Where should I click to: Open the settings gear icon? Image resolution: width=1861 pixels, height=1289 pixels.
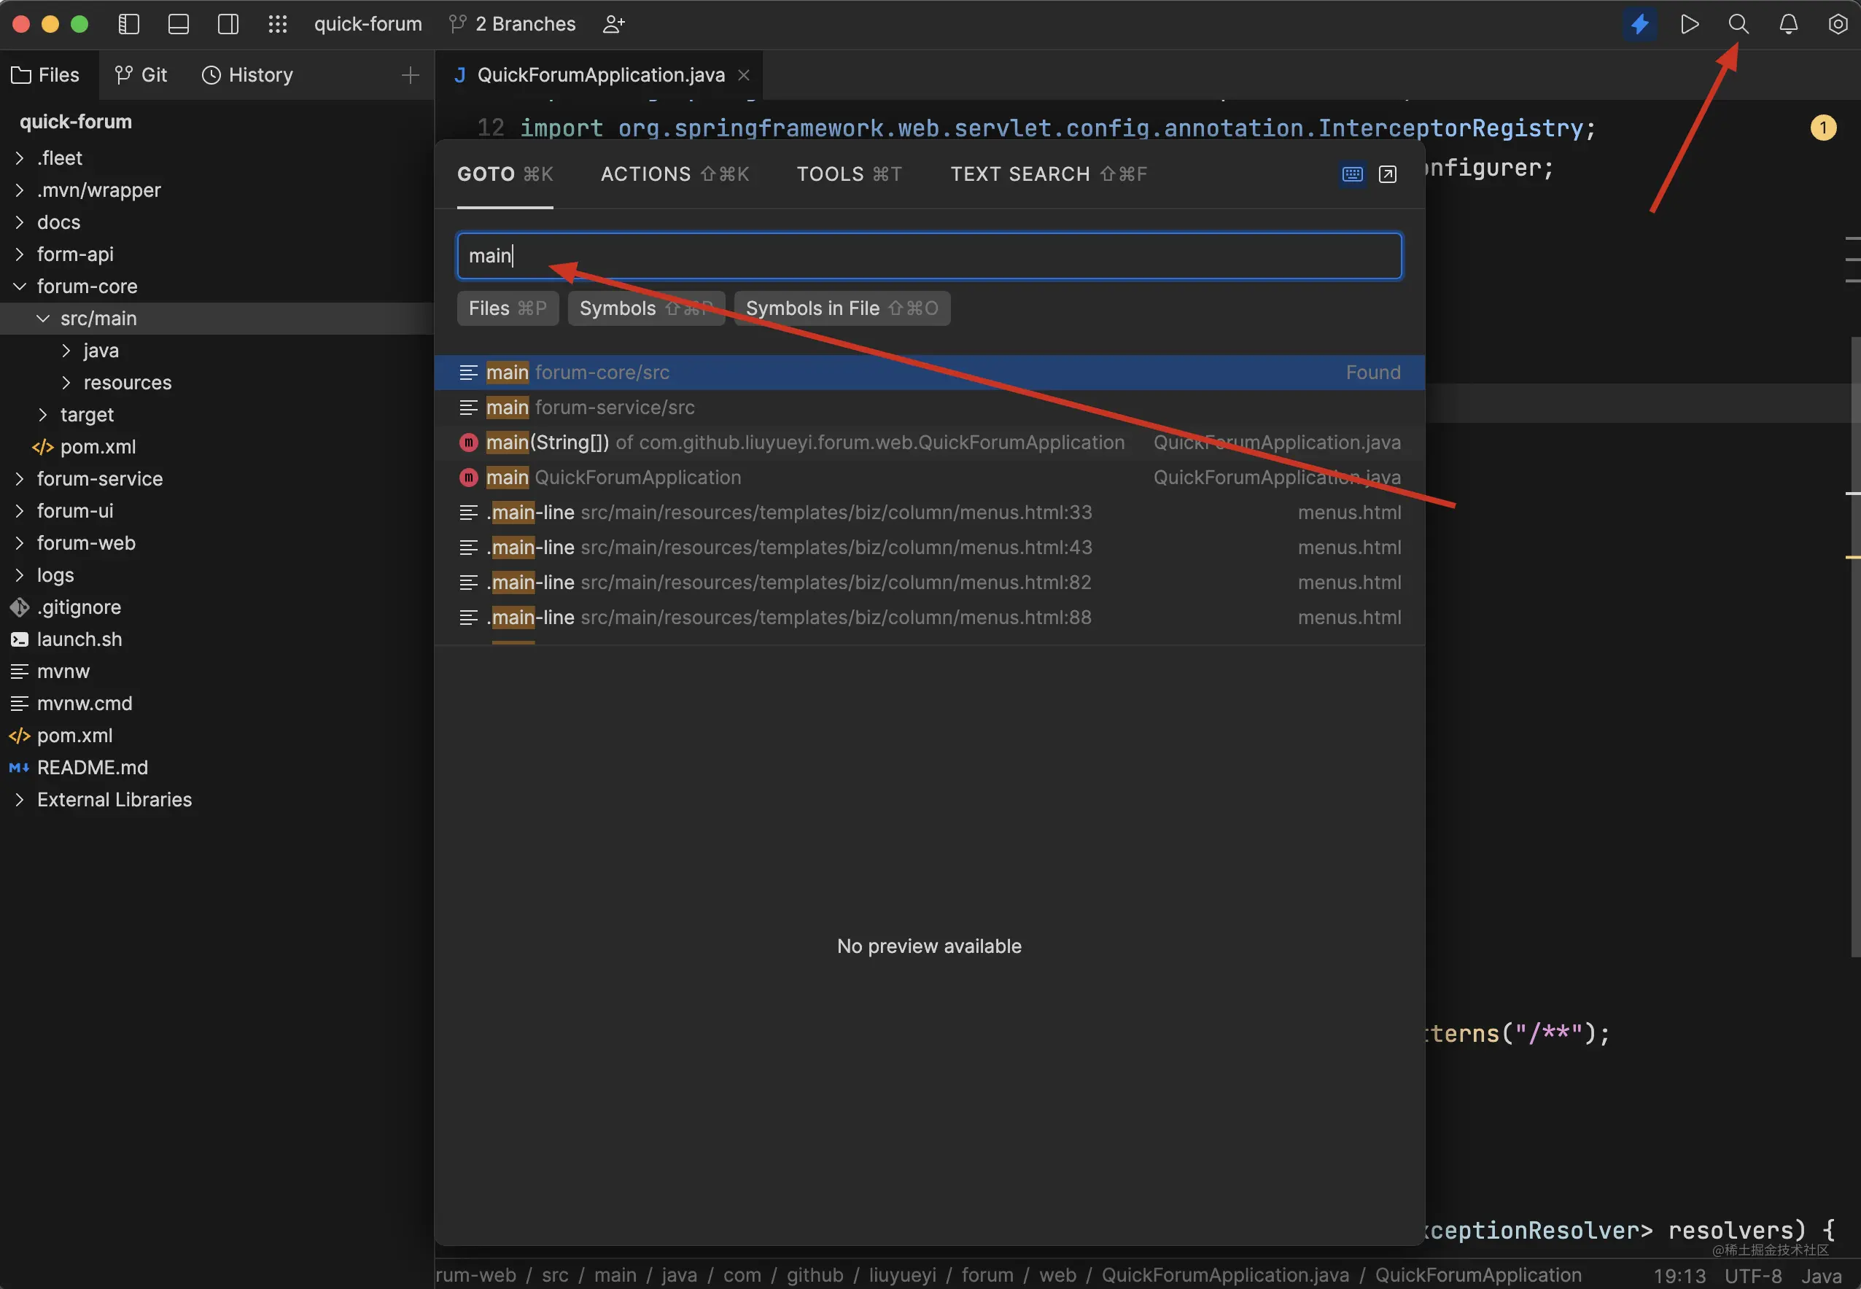click(1838, 24)
